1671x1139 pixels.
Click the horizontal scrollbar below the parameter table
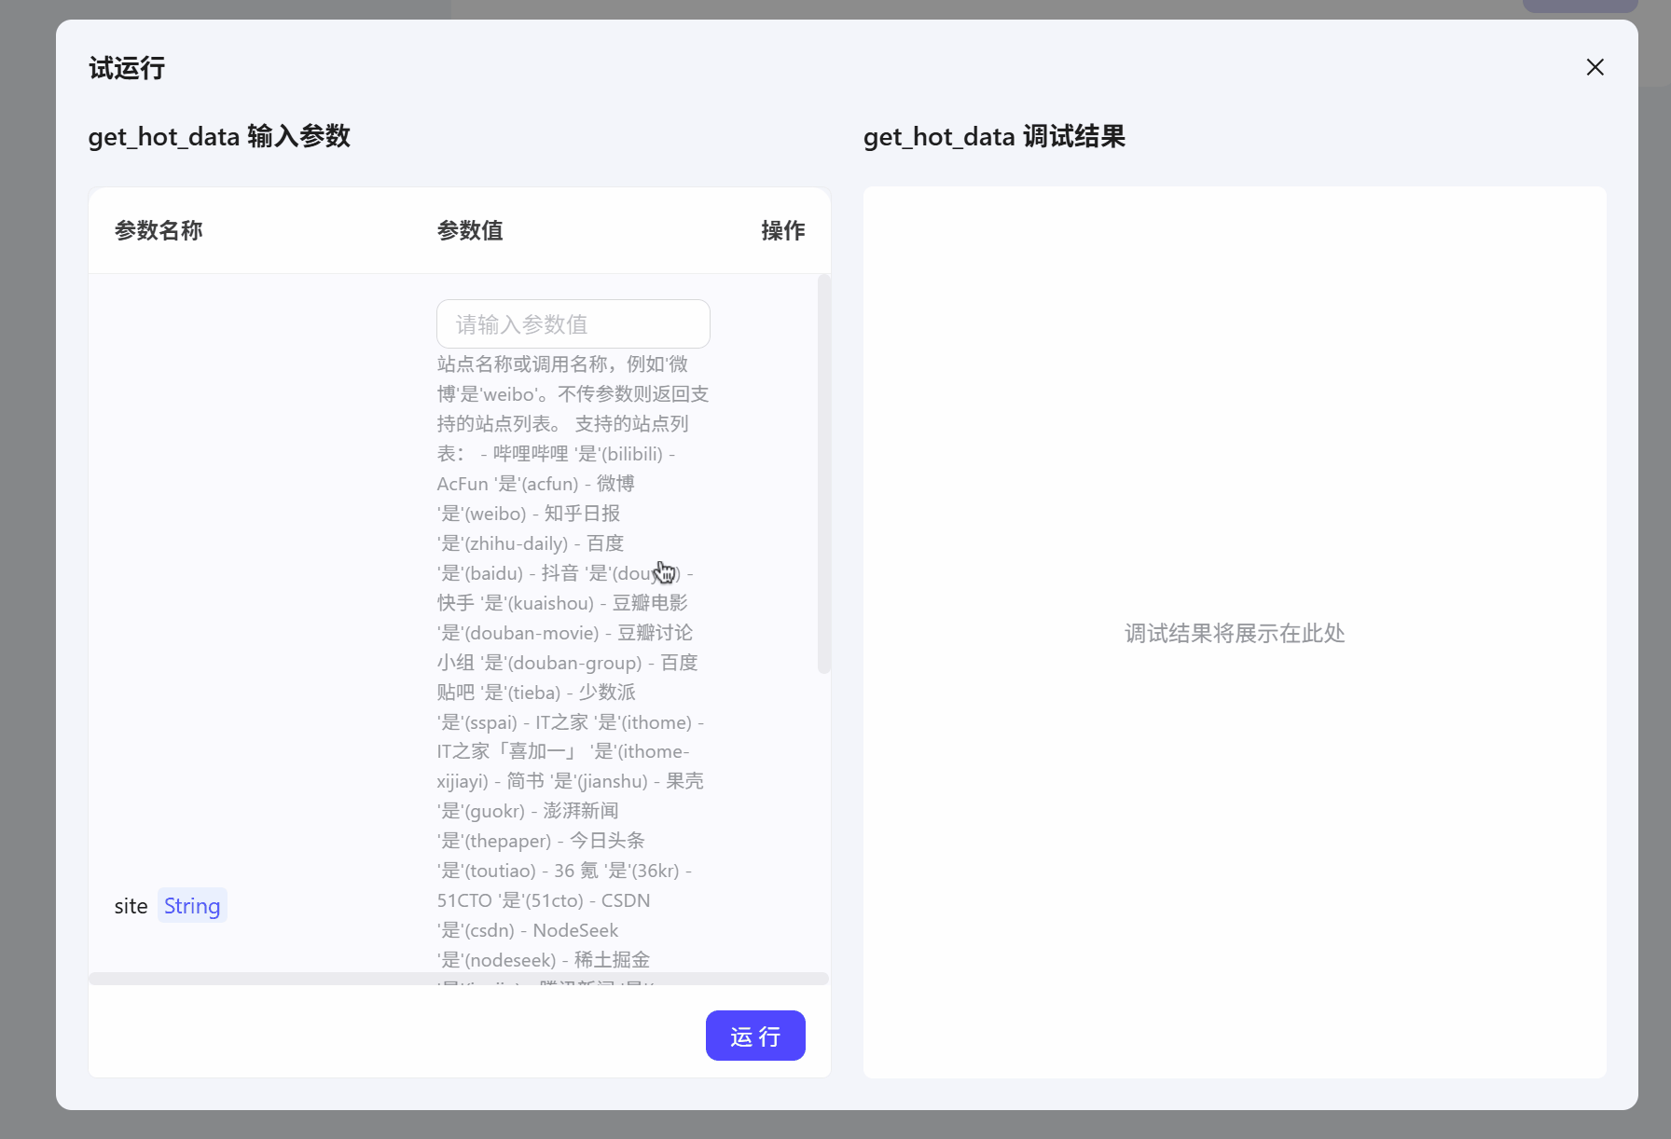click(x=458, y=978)
